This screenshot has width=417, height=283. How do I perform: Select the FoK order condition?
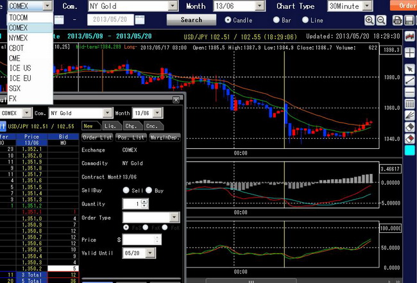click(x=165, y=227)
